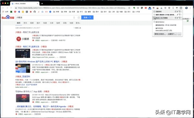The height and width of the screenshot is (118, 194).
Task: Click the browser forward arrow
Action: click(x=7, y=8)
